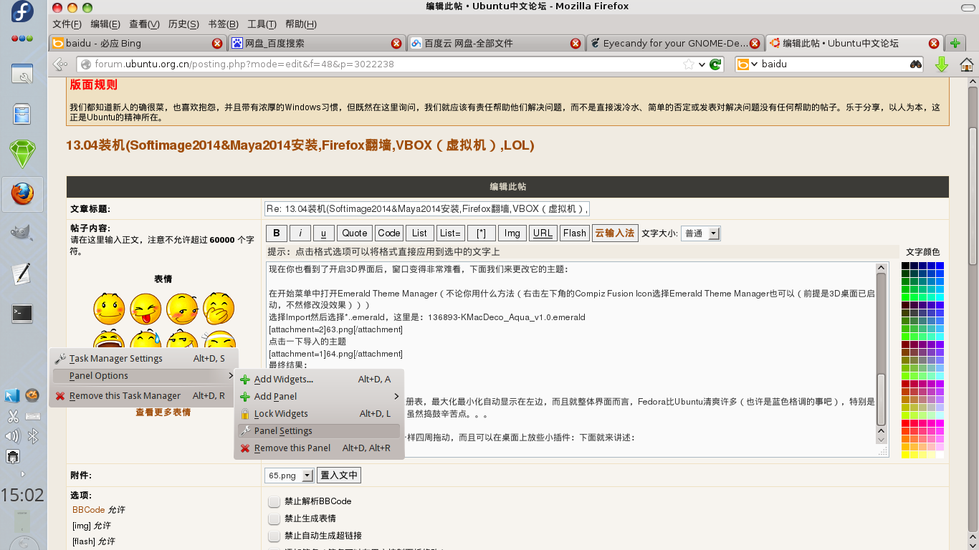Open Task Manager Settings entry
979x550 pixels.
pyautogui.click(x=143, y=358)
